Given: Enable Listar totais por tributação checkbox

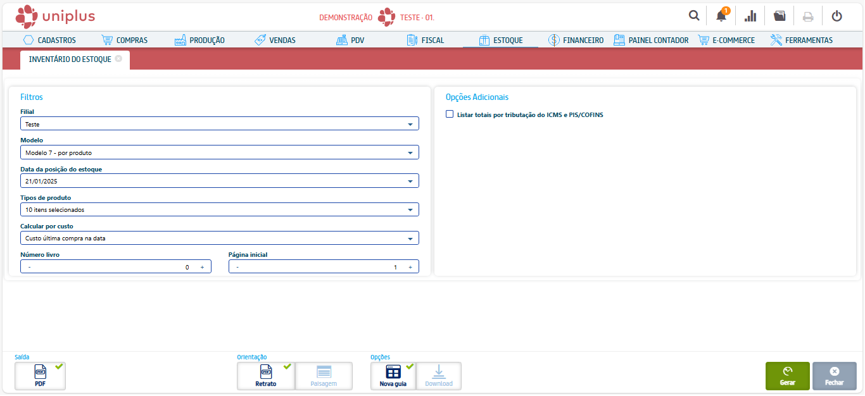Looking at the screenshot, I should pos(450,114).
